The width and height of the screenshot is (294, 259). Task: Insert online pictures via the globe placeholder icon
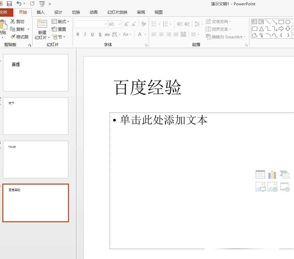coord(272,187)
